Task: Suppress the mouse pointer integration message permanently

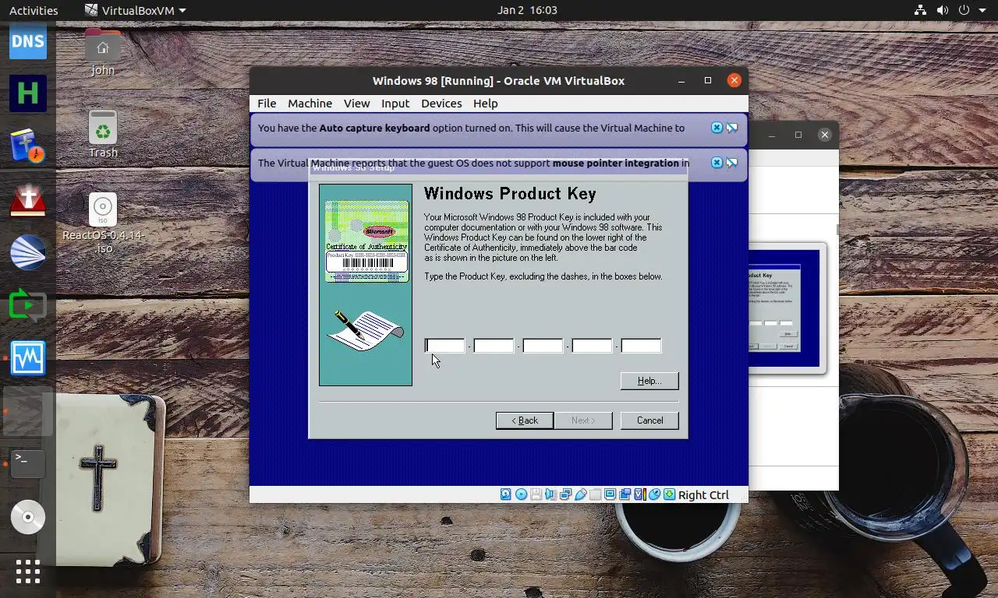Action: click(732, 163)
